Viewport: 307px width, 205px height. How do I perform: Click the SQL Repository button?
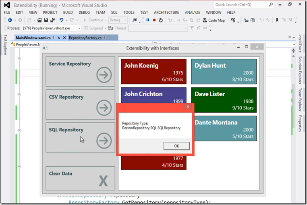coord(80,137)
